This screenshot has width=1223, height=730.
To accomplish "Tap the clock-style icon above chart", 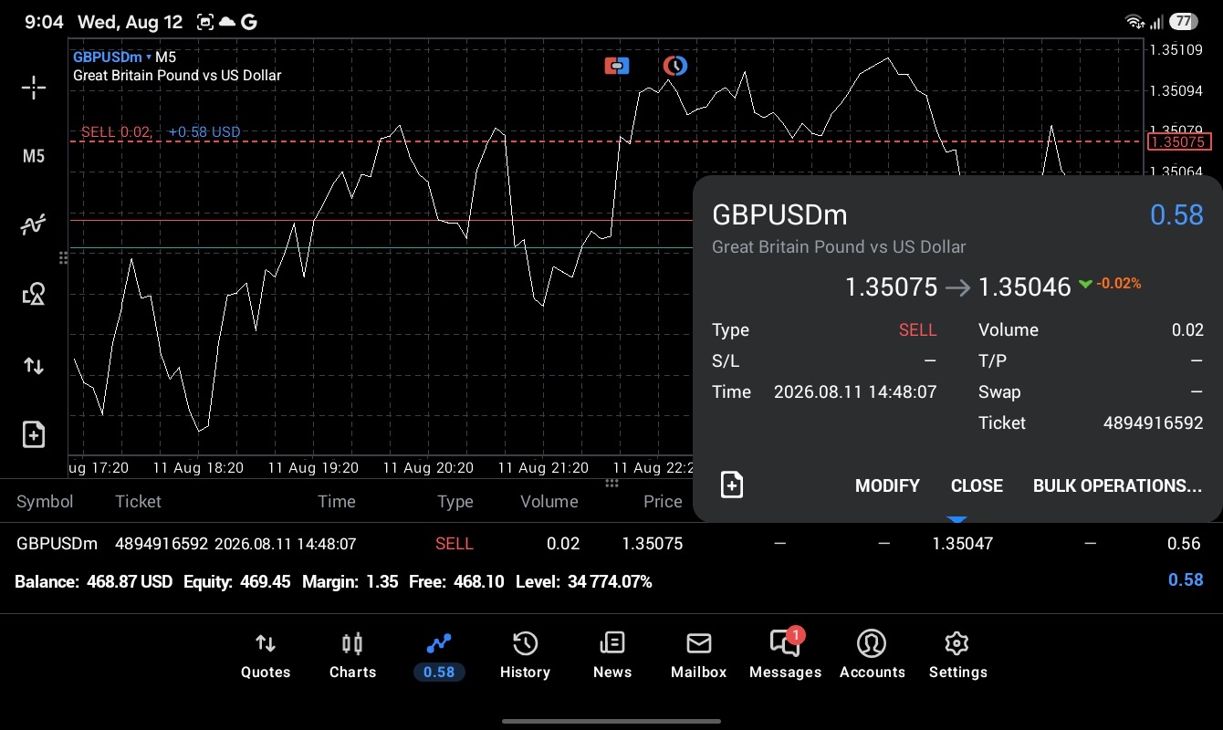I will (x=674, y=66).
